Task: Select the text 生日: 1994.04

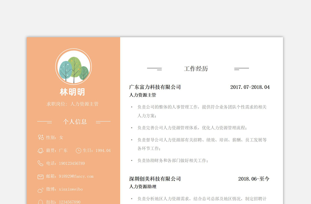Action: point(96,150)
